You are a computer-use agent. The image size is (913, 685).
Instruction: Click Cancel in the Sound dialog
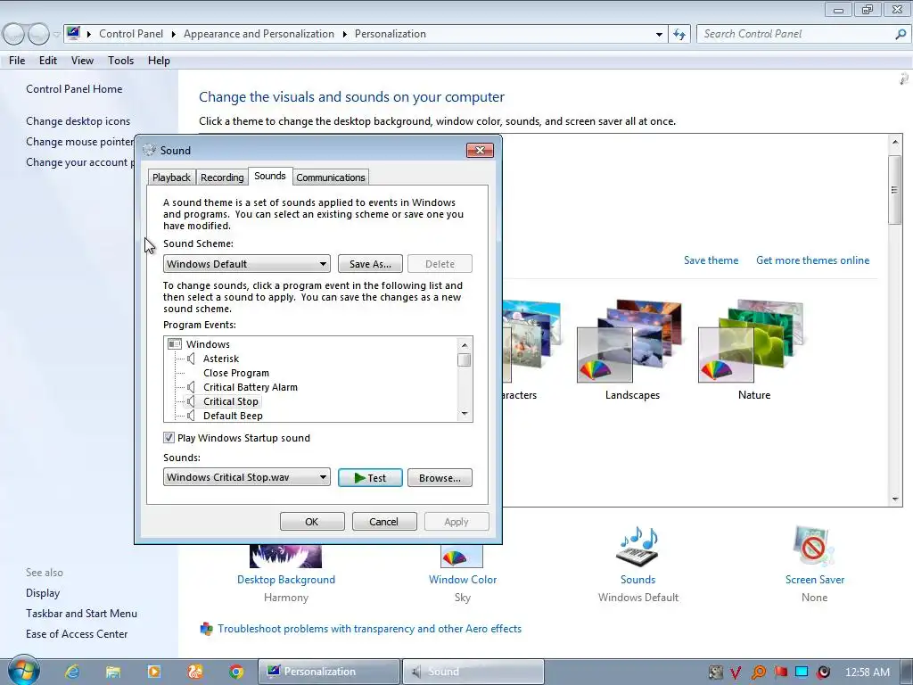coord(384,521)
